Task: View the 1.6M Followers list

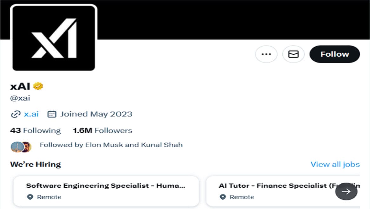Action: 102,130
